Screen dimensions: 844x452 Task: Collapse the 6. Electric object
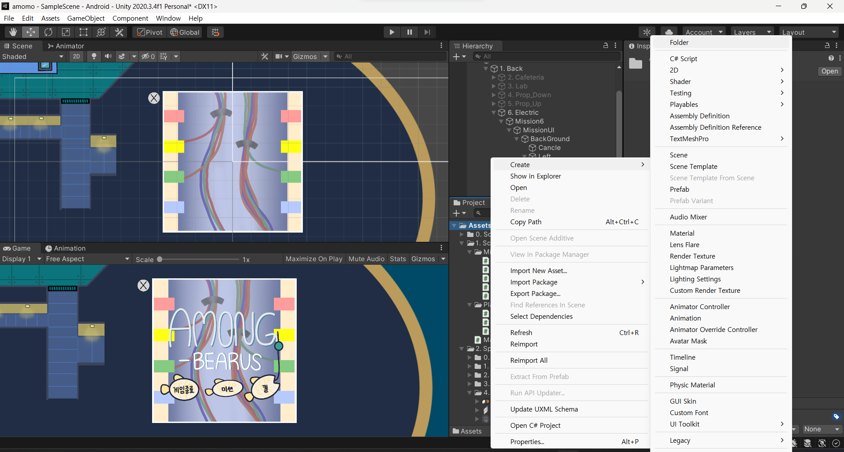(x=494, y=113)
